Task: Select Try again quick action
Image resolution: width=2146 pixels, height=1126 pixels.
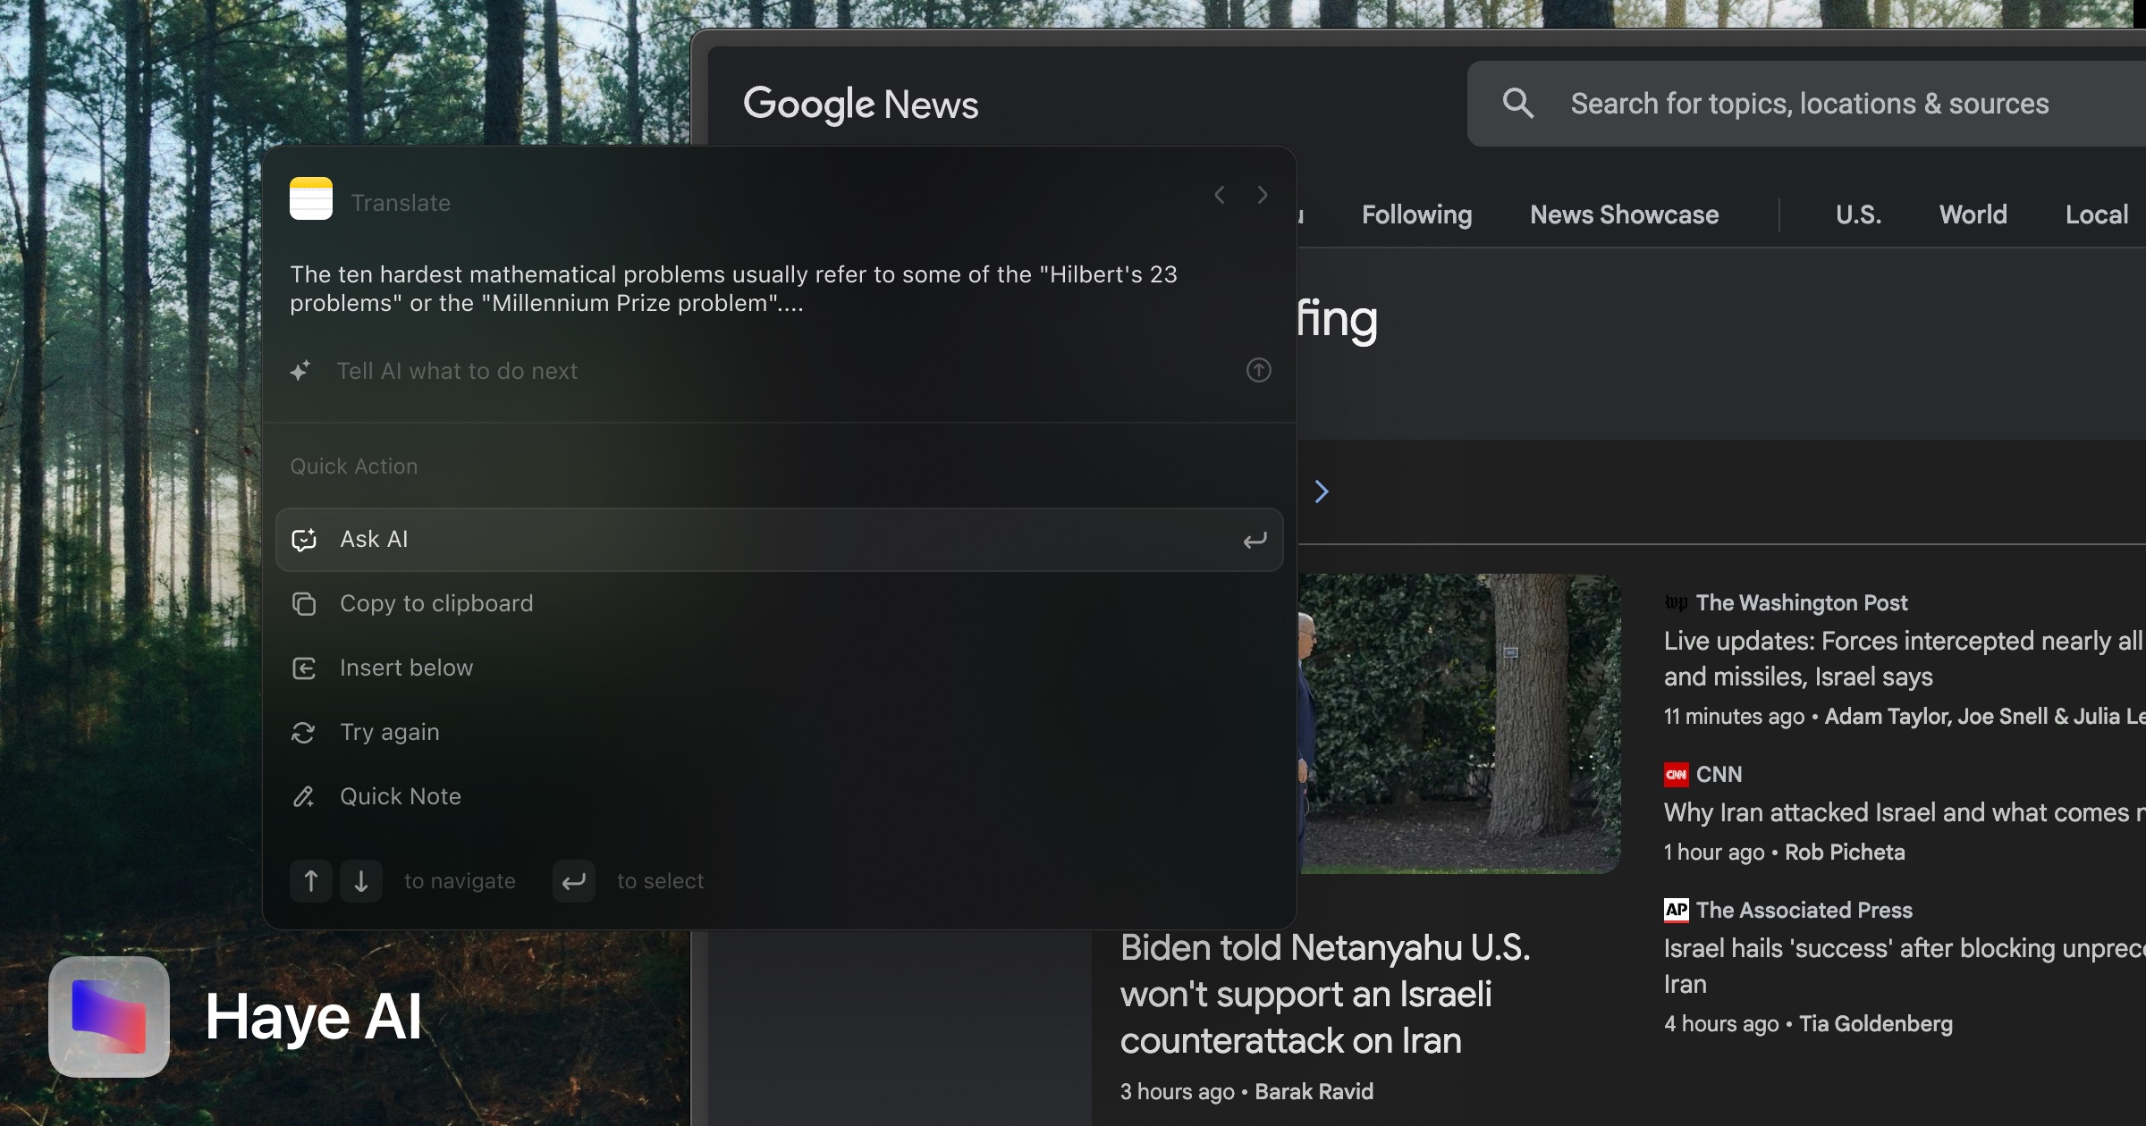Action: pos(780,733)
